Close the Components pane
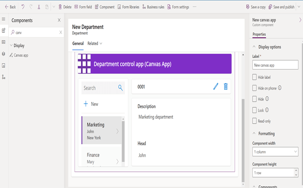The height and width of the screenshot is (188, 303). [x=59, y=20]
